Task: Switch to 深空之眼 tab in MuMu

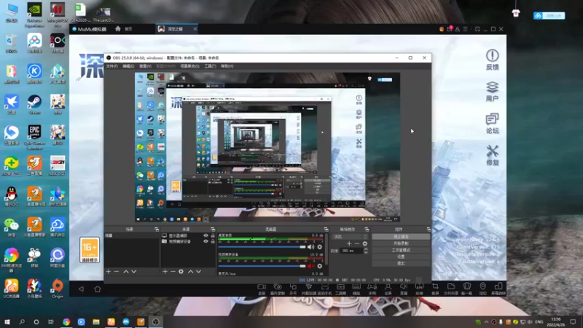Action: point(177,29)
